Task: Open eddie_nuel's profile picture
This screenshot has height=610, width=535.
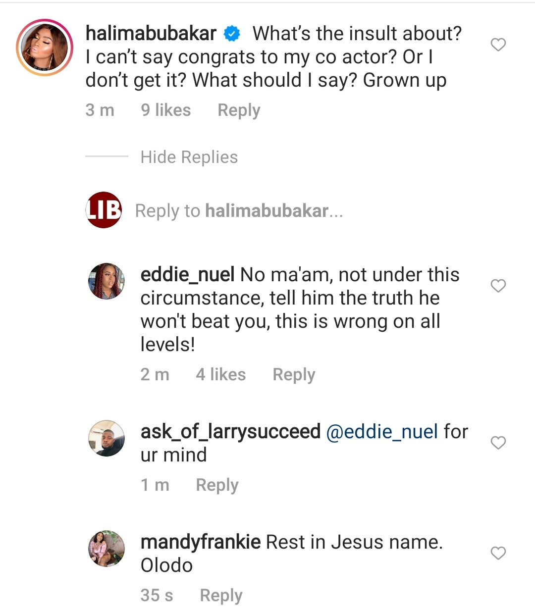Action: tap(106, 281)
